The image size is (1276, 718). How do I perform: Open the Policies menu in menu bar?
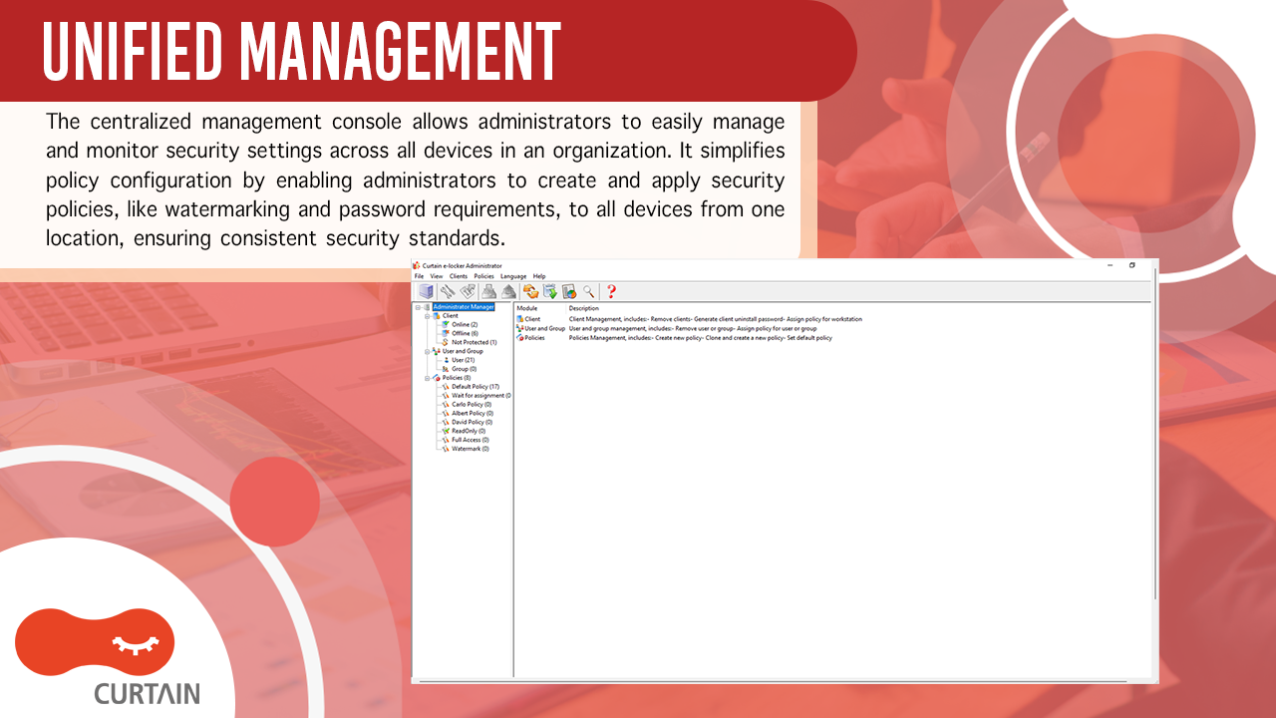(x=484, y=276)
